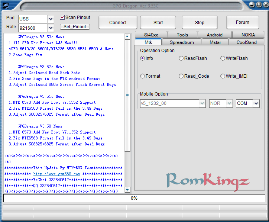Switch to the Spreadtrum tab

[182, 42]
